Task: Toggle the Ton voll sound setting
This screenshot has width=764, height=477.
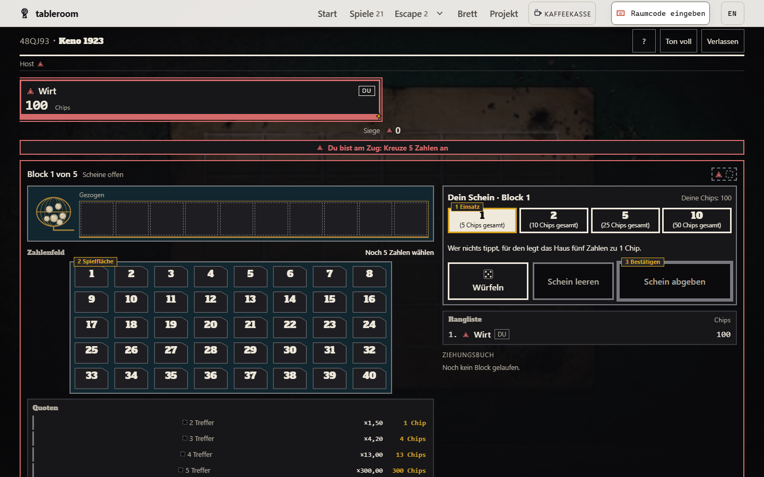Action: point(679,41)
